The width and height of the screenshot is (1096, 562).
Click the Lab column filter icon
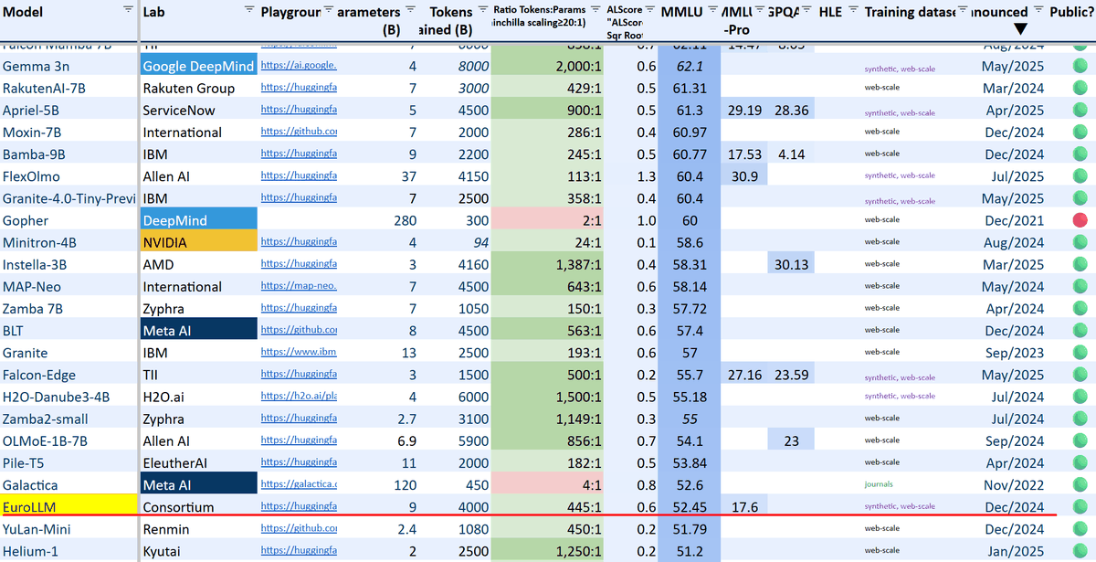[x=249, y=8]
